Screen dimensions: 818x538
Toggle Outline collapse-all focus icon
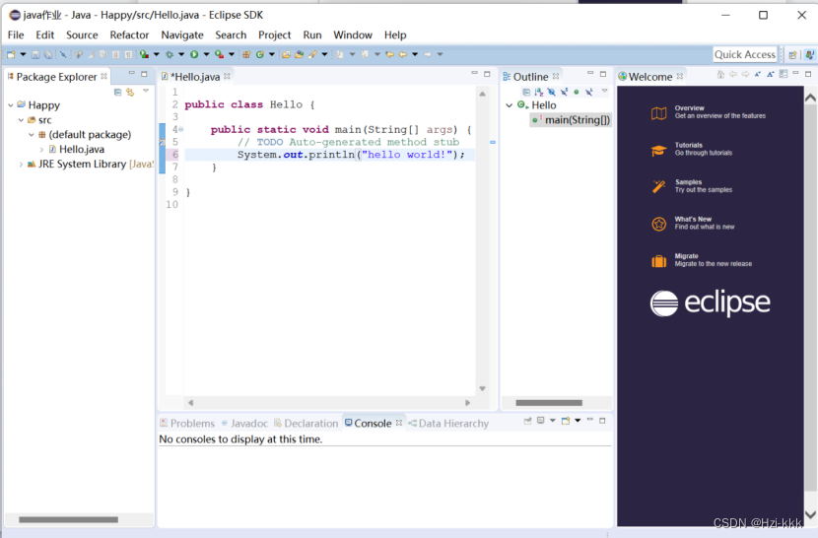[526, 92]
